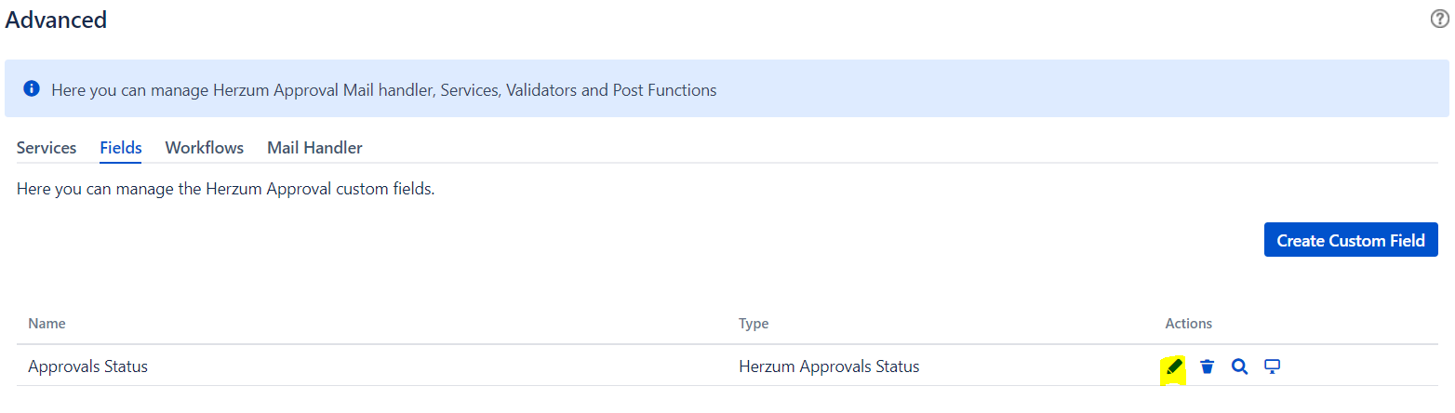Open help via the question mark icon
The height and width of the screenshot is (413, 1455).
click(1439, 20)
